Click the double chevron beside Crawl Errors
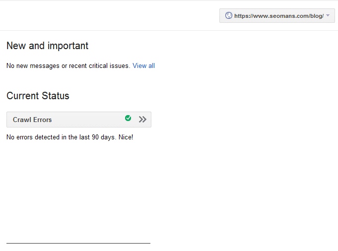This screenshot has width=338, height=251. click(143, 119)
